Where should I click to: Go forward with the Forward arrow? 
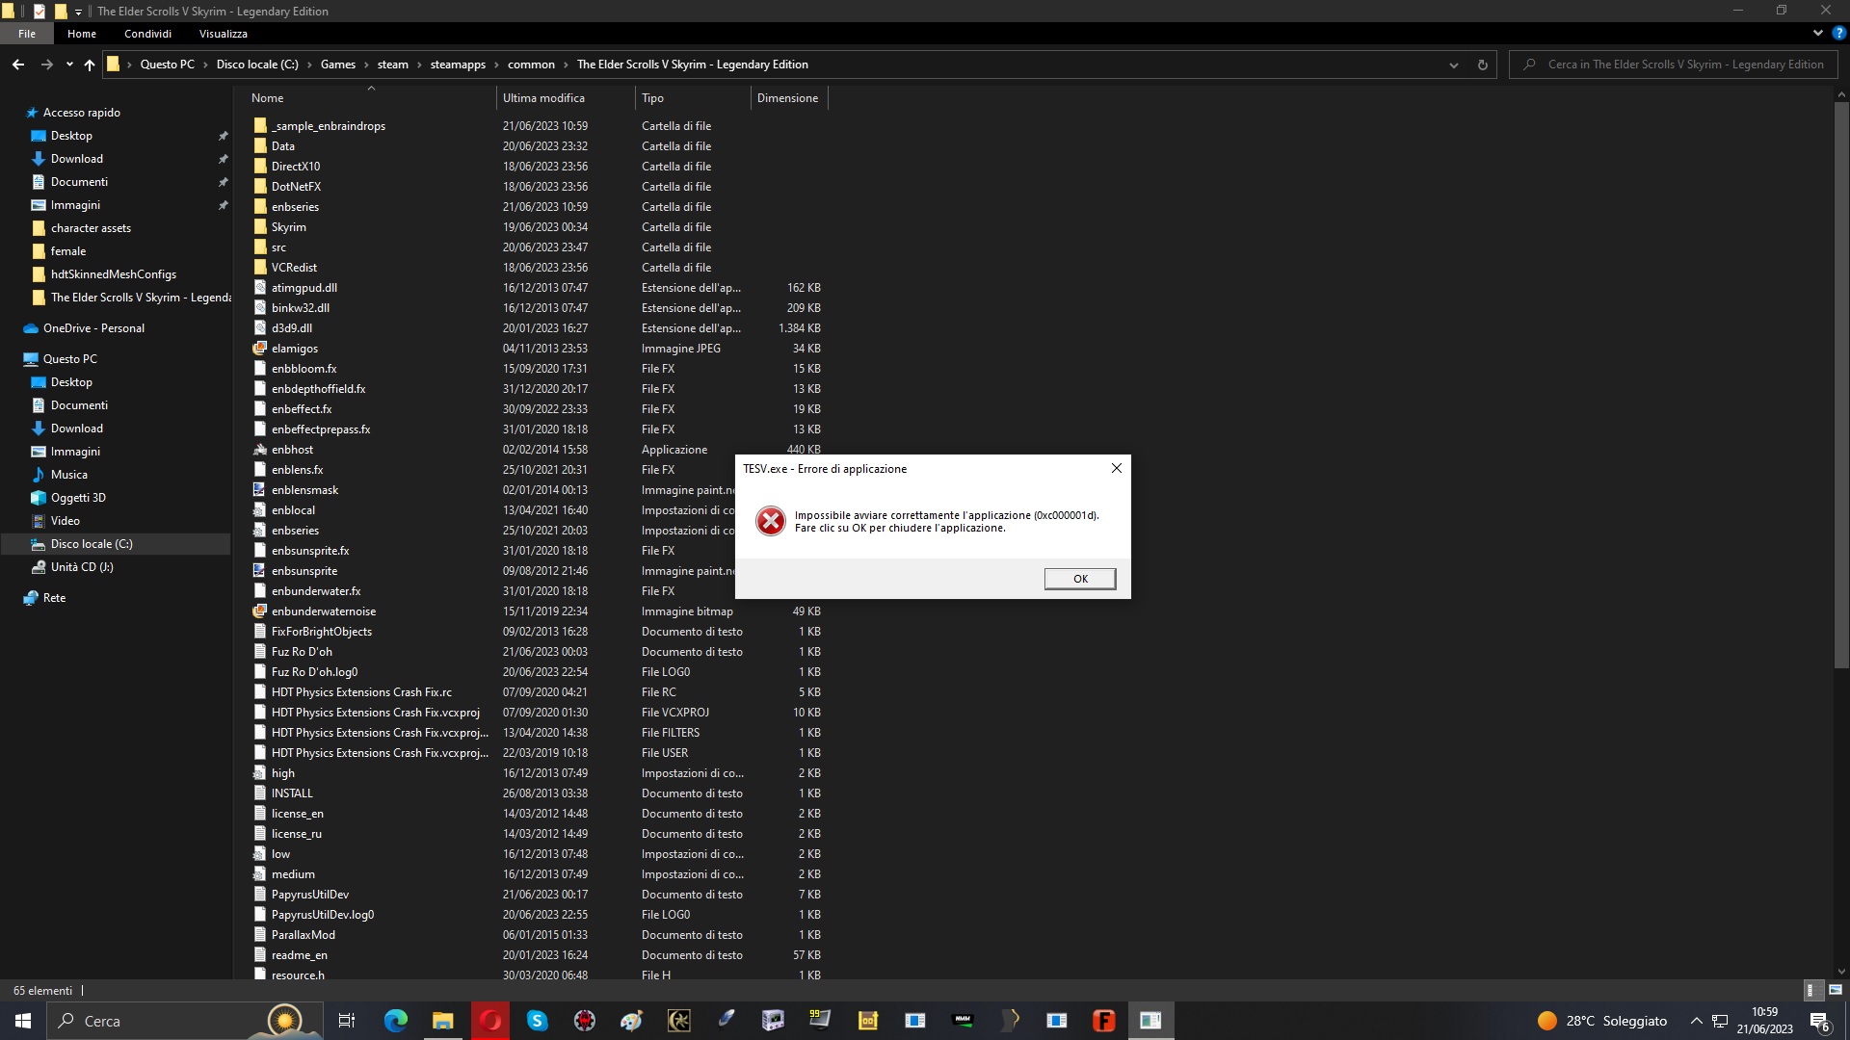(46, 65)
